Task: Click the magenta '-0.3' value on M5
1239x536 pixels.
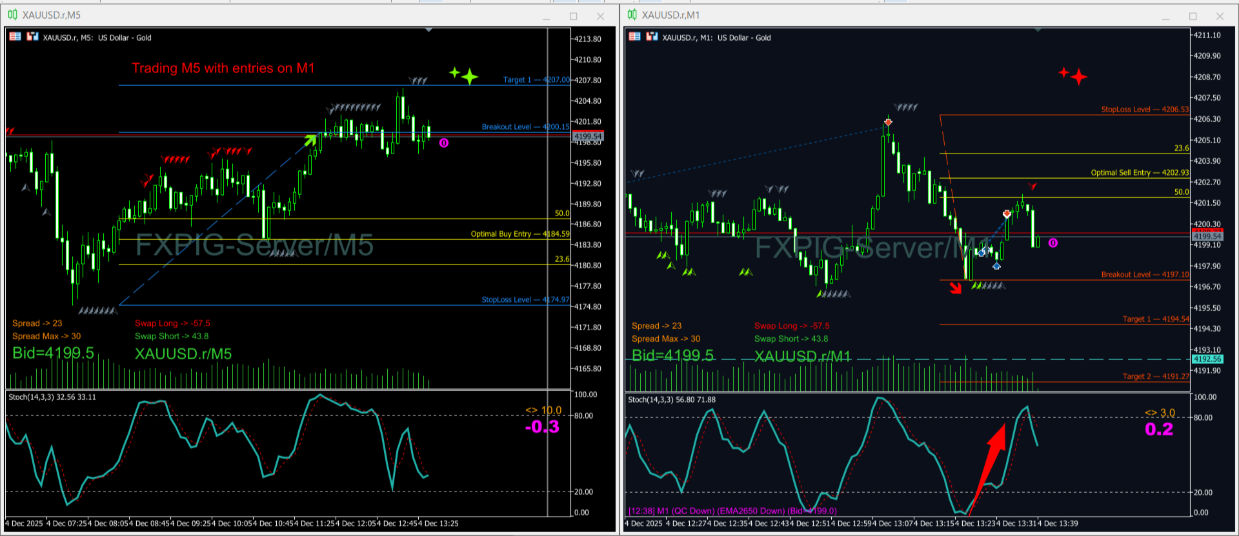Action: [x=542, y=427]
